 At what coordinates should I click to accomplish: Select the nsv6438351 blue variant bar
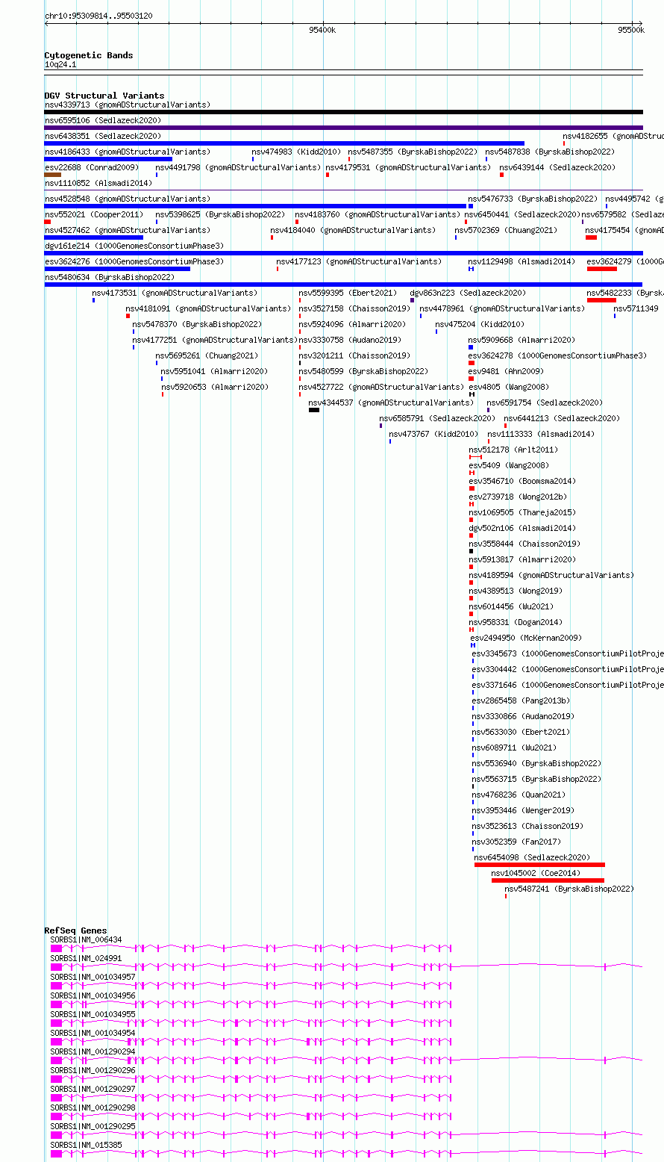pyautogui.click(x=284, y=143)
